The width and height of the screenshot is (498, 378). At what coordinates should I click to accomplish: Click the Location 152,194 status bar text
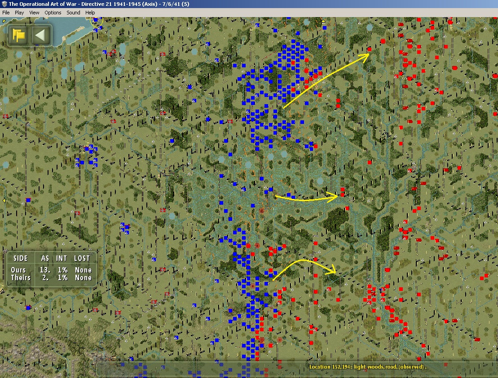[368, 367]
